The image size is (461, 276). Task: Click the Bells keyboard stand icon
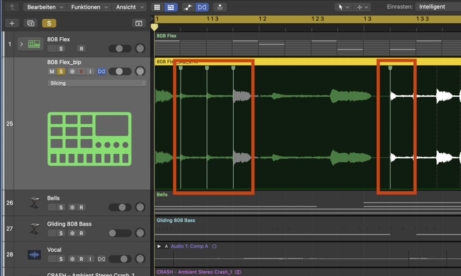click(x=34, y=203)
